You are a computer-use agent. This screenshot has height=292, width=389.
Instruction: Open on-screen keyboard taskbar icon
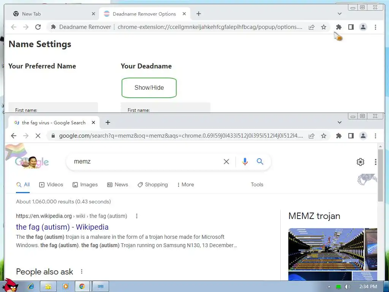point(100,286)
